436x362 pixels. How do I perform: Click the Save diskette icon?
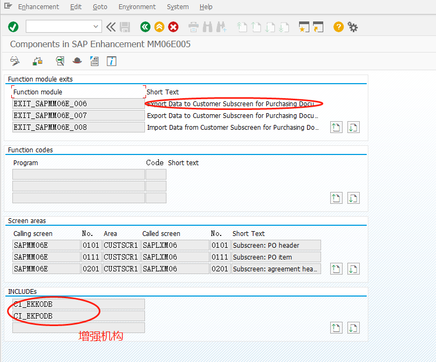click(x=125, y=27)
